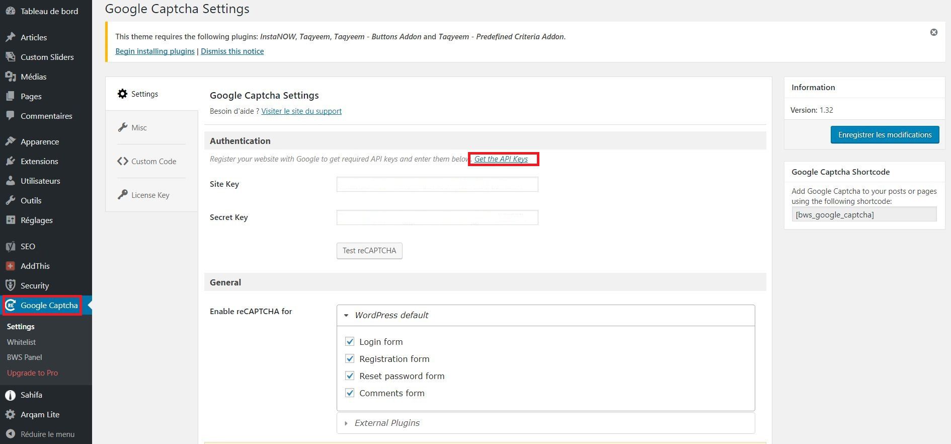Screen dimensions: 951x444
Task: Click the Google Captcha reCAPTCHA icon
Action: tap(11, 305)
